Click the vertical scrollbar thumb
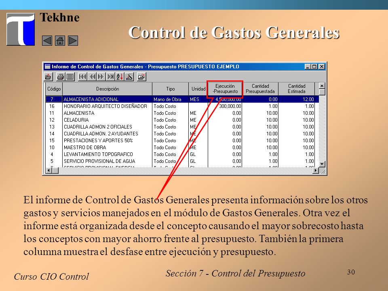The height and width of the screenshot is (291, 388). (322, 92)
